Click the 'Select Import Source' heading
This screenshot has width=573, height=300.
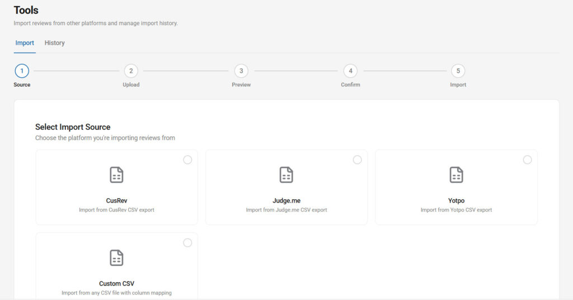73,127
